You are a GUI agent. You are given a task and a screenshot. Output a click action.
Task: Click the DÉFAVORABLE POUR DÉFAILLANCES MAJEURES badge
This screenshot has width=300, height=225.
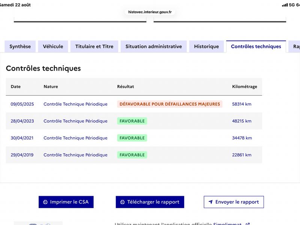tap(170, 104)
